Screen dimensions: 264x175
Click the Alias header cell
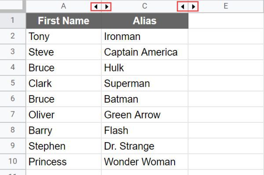145,21
